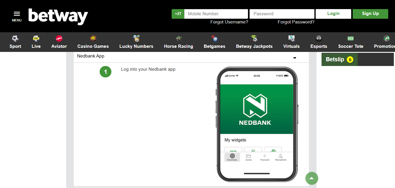Open the +27 country code selector

(178, 13)
